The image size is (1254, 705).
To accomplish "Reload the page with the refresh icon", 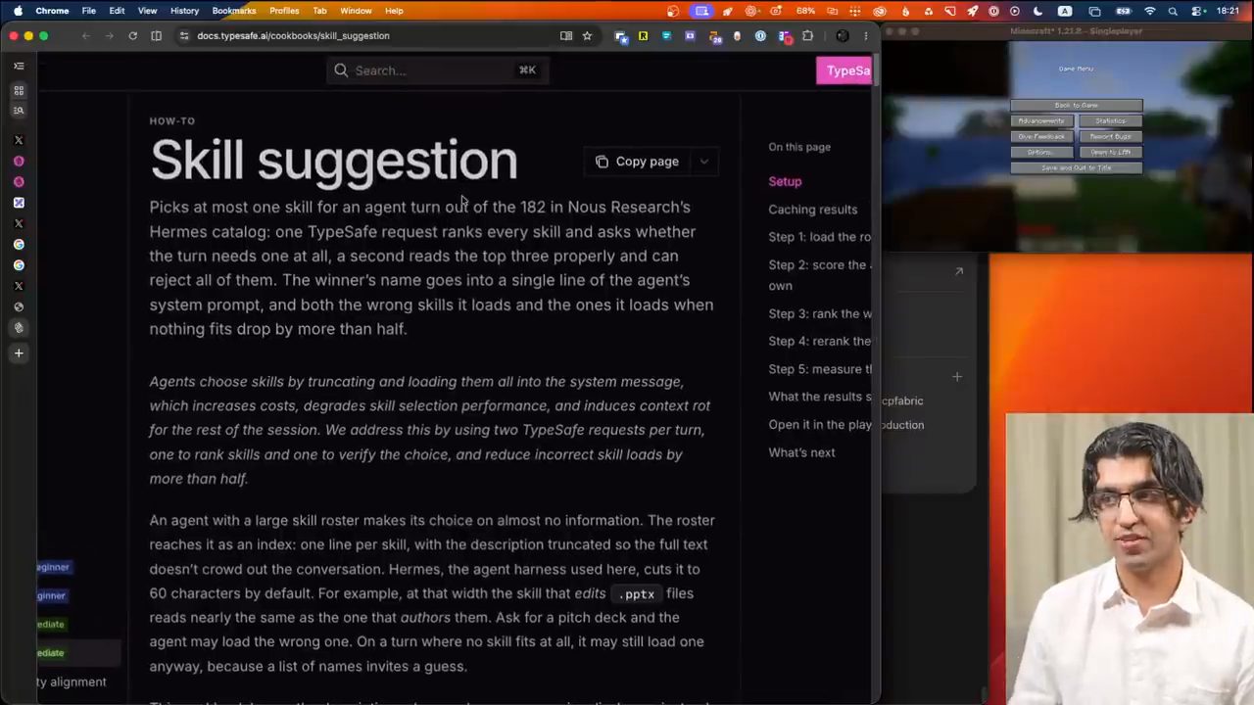I will [x=132, y=36].
